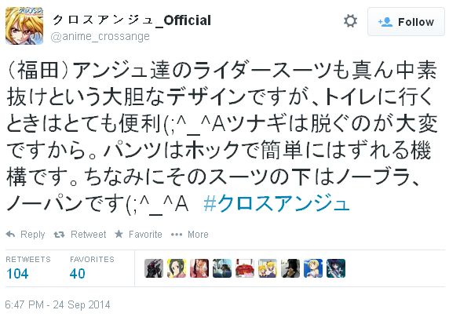Open the #クロスアンジュ hashtag
Screen dimensions: 449x317
(276, 203)
